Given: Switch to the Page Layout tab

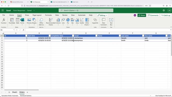Looking at the screenshot, I should coord(37,15).
